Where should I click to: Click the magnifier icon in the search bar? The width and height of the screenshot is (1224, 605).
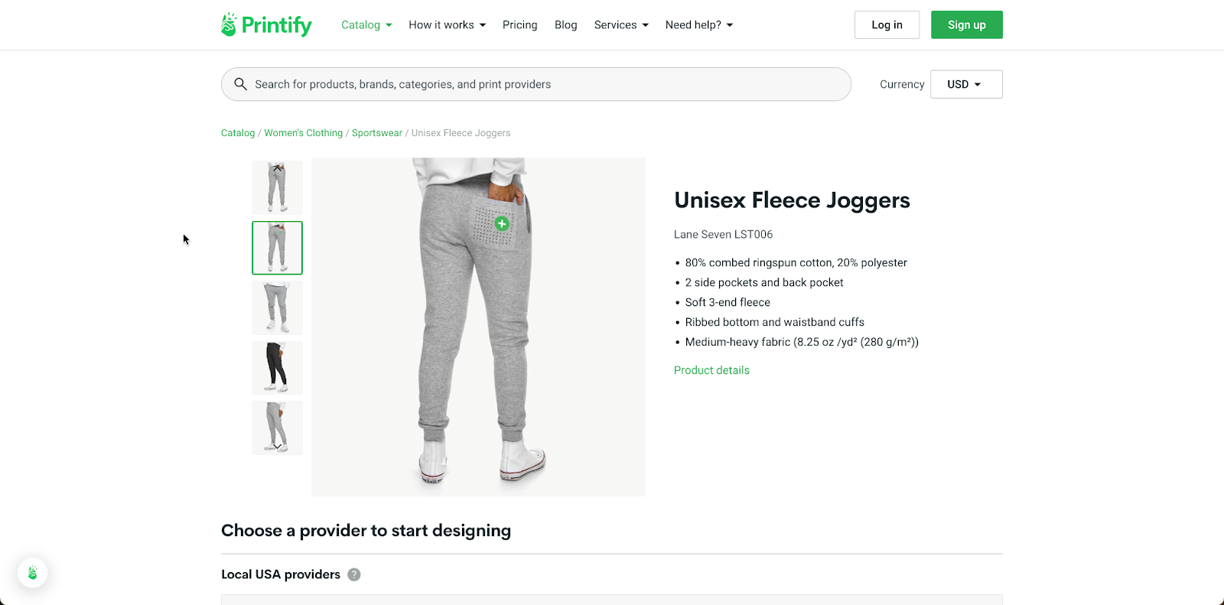(241, 84)
